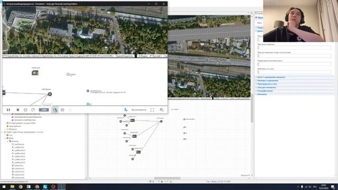Image resolution: width=338 pixels, height=190 pixels.
Task: Click the 'При достижении точки назначения' code field
Action: [x=294, y=56]
